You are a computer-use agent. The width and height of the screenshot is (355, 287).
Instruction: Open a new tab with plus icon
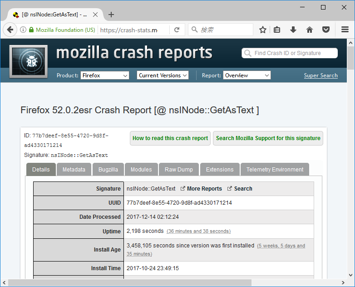pos(111,15)
